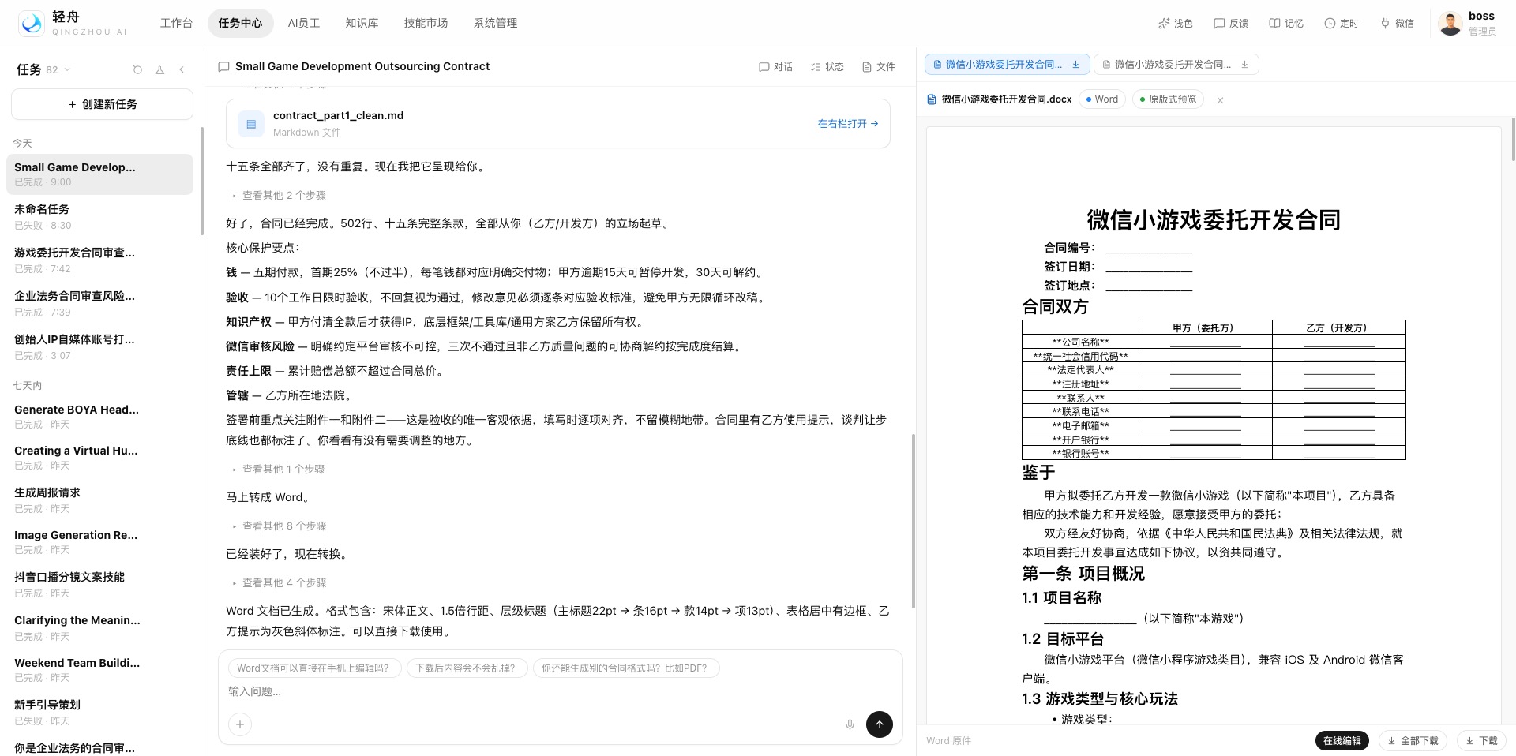Pick suggestion about generating PDF format
Viewport: 1516px width, 756px height.
tap(625, 668)
